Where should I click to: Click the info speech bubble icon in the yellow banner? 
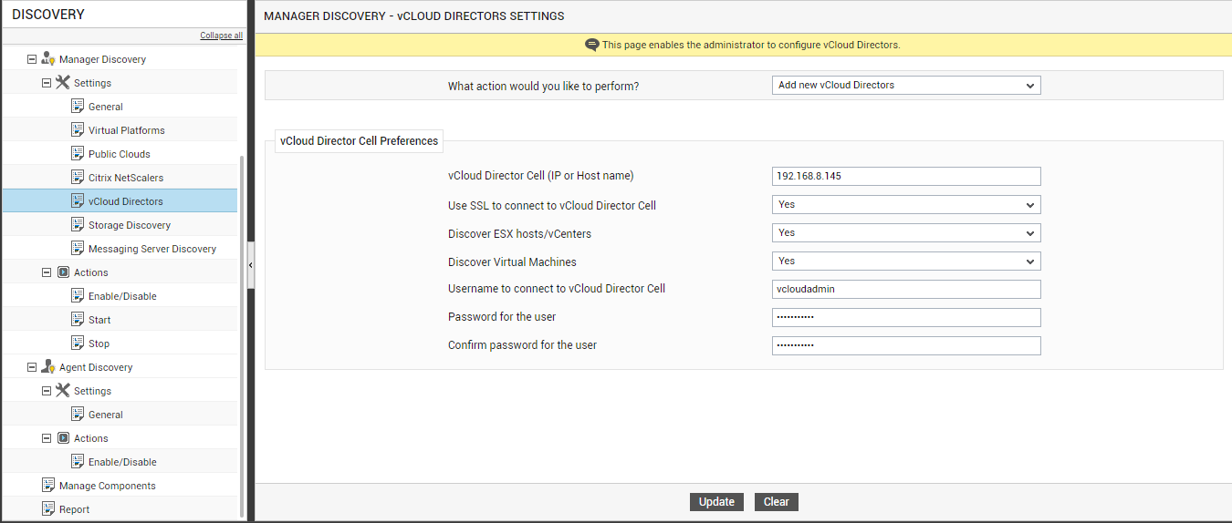click(x=592, y=45)
